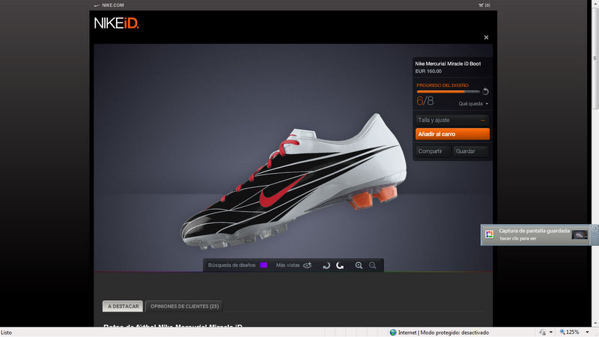The image size is (599, 337).
Task: Click the privacy lock icon in status bar
Action: coord(542,333)
